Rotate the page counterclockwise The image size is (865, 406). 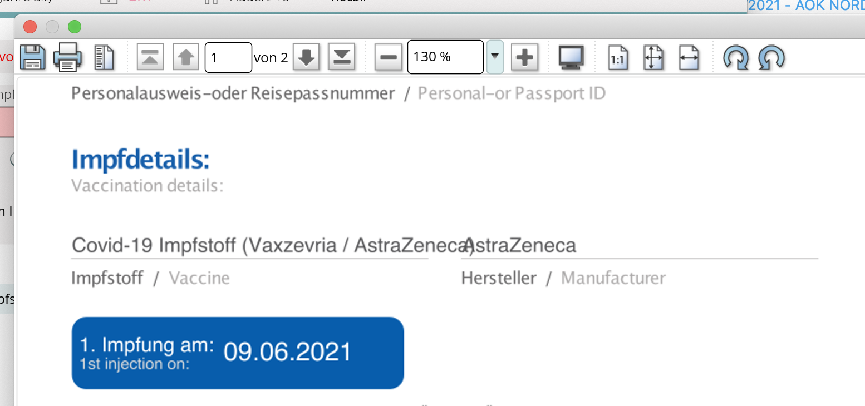tap(771, 57)
